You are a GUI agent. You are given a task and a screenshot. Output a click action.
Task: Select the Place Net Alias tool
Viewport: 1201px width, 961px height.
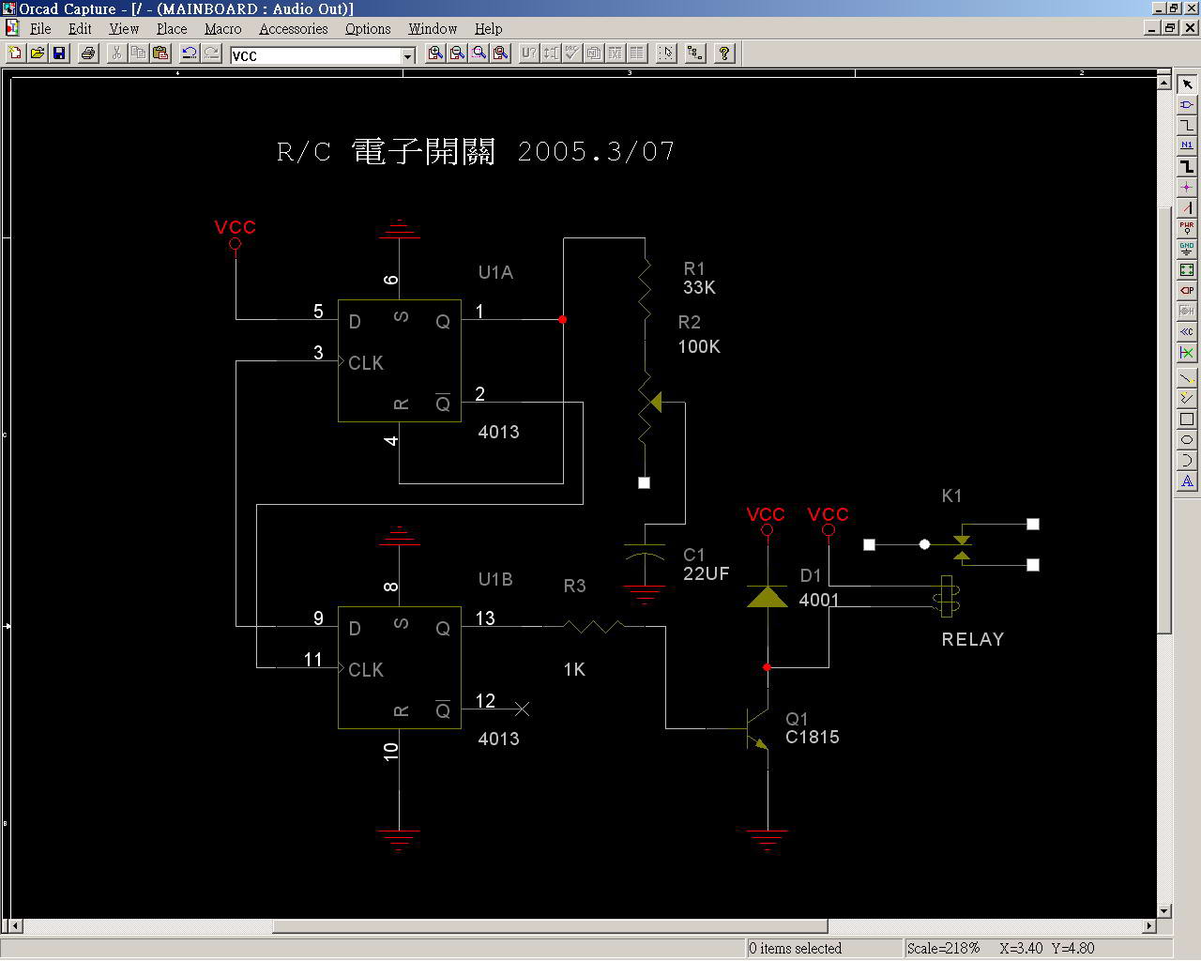click(x=1187, y=146)
